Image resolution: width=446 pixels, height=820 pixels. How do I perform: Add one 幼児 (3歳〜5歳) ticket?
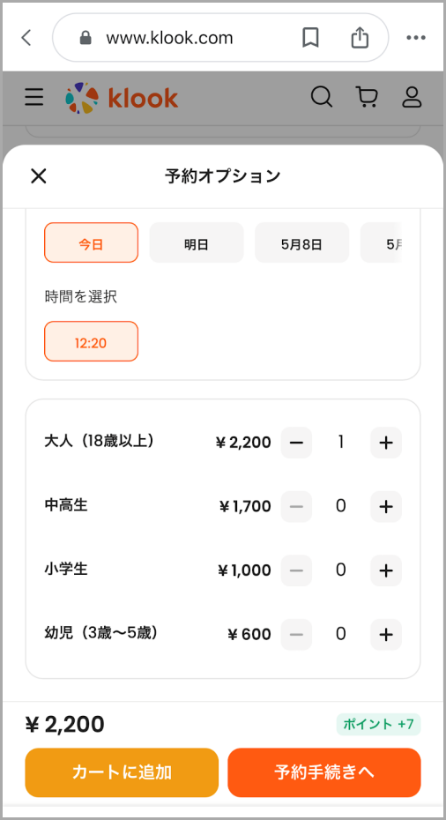[x=386, y=635]
